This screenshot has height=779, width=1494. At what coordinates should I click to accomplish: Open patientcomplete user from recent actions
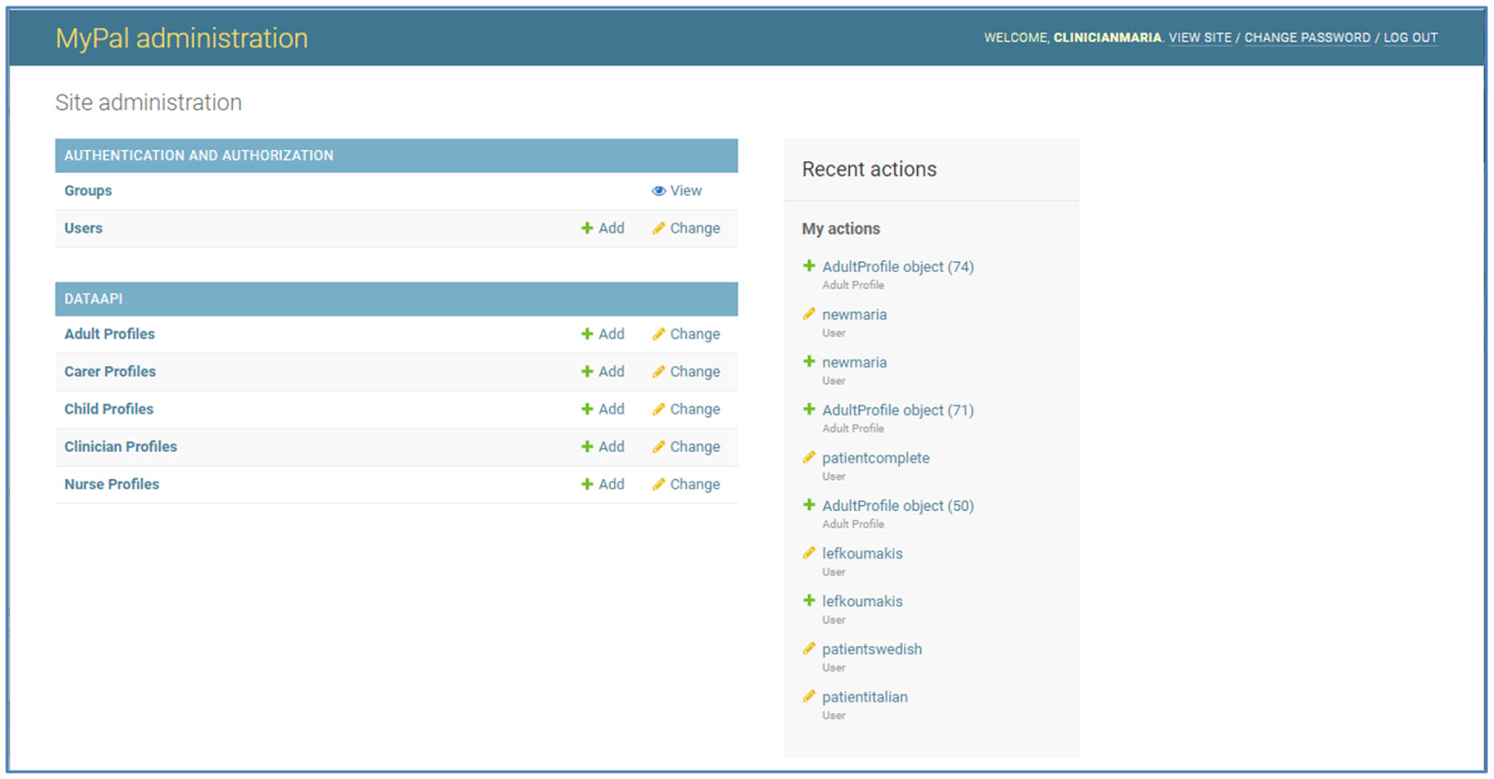(875, 458)
